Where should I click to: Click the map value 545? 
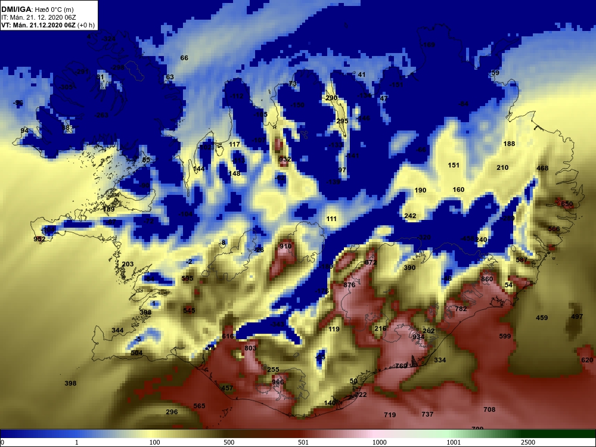[189, 310]
